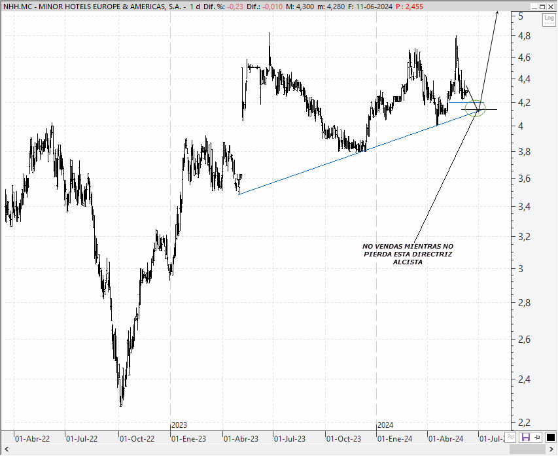
Task: Click the 3 price axis label
Action: tap(521, 269)
